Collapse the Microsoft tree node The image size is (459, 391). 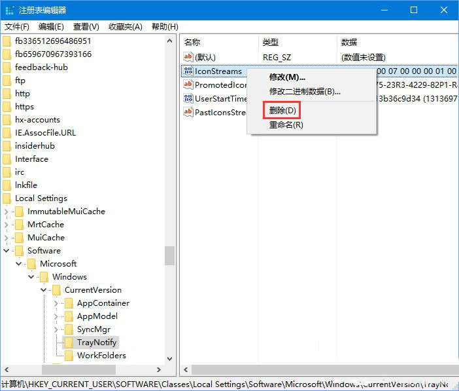coord(19,264)
